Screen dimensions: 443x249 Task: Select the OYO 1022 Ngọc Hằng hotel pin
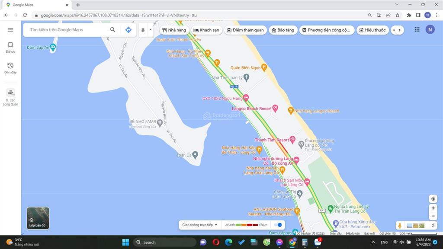click(x=246, y=98)
